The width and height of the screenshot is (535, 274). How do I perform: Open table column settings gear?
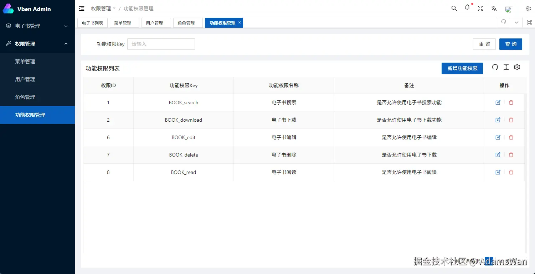[517, 67]
